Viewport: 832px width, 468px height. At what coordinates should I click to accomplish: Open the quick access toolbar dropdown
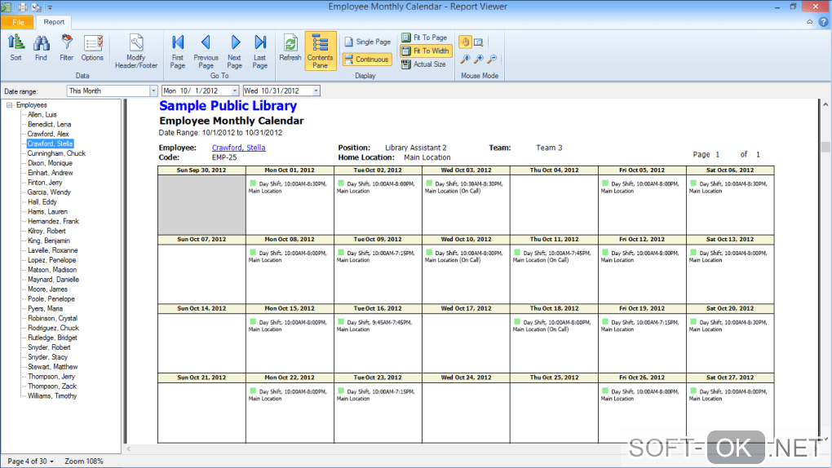pos(50,7)
